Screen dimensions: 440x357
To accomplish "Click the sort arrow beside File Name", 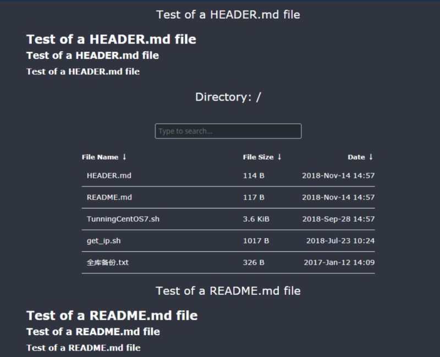I will tap(124, 157).
